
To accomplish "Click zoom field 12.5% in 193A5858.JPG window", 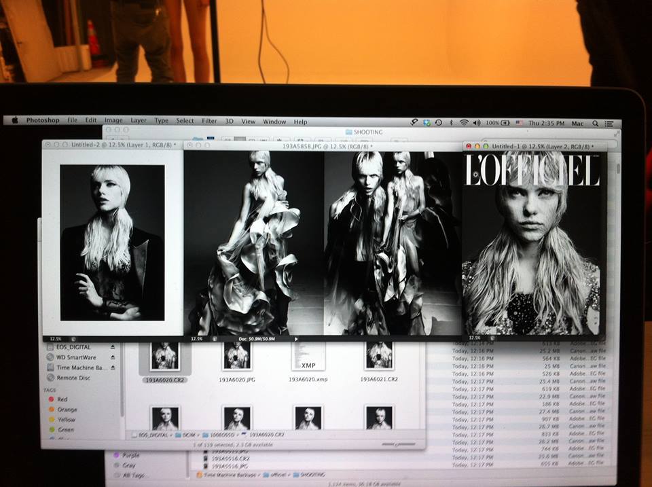I will click(196, 339).
